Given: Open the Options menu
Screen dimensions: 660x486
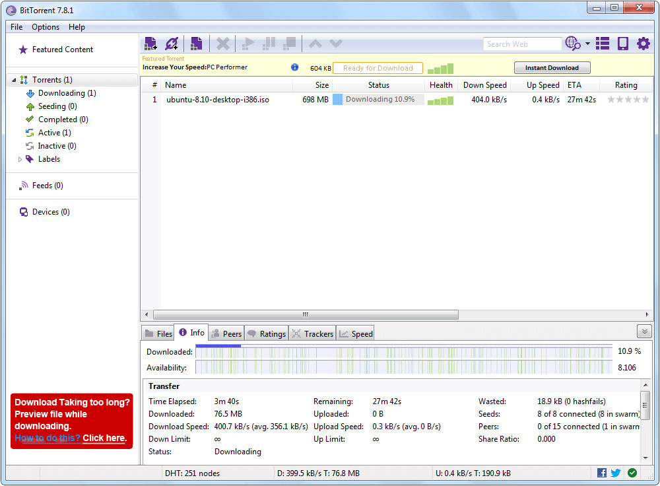Looking at the screenshot, I should [46, 27].
